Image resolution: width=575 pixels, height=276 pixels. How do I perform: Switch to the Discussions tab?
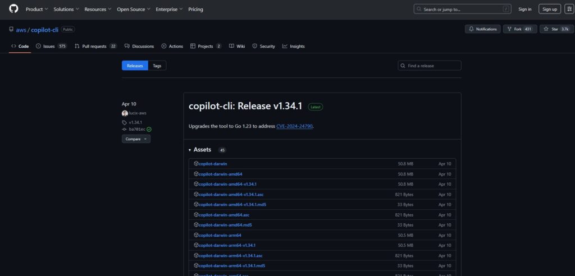(x=139, y=46)
